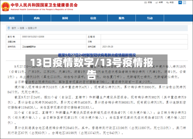Click the location pin icon in breadcrumb

(x=9, y=28)
